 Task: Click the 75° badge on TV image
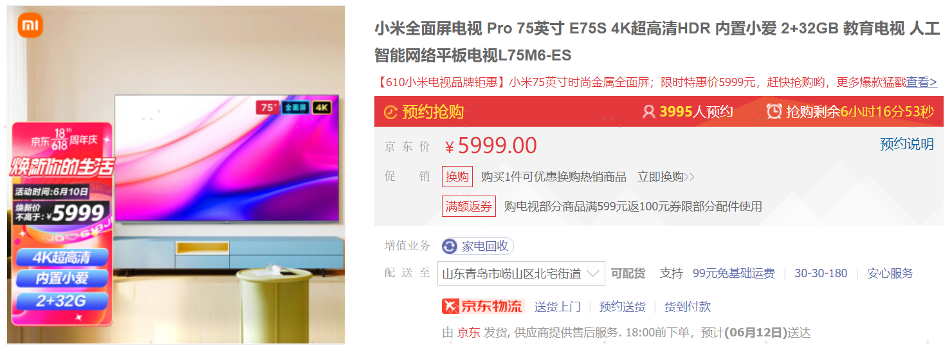click(x=266, y=107)
